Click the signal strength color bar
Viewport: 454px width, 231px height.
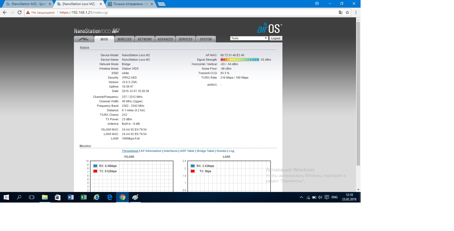coord(240,60)
